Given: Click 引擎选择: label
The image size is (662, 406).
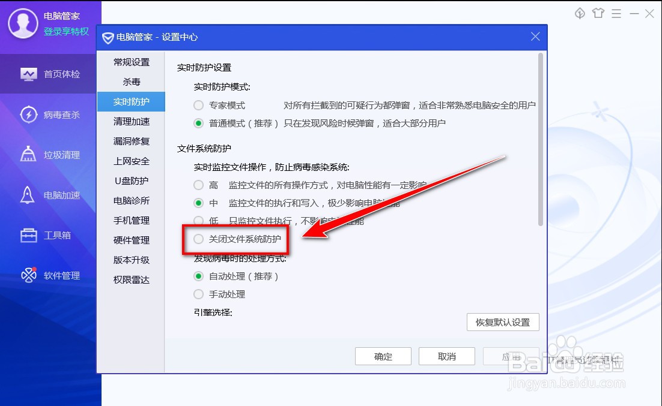Looking at the screenshot, I should click(x=213, y=312).
